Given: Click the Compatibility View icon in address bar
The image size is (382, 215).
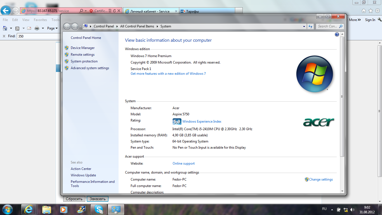Looking at the screenshot, I should point(110,11).
